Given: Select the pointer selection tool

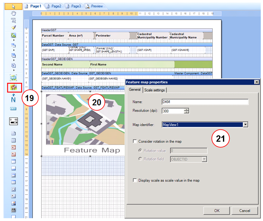Looking at the screenshot, I should click(x=13, y=6).
